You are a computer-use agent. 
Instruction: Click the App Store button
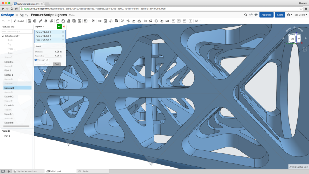coord(266,15)
